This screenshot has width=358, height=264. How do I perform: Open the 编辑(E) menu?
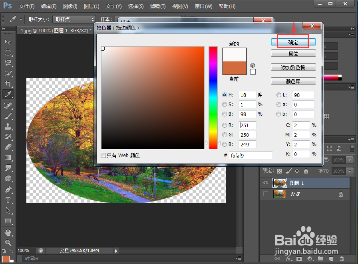point(49,6)
